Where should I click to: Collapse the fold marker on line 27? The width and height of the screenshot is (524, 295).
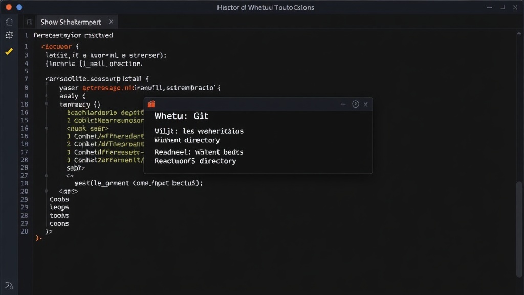(47, 175)
